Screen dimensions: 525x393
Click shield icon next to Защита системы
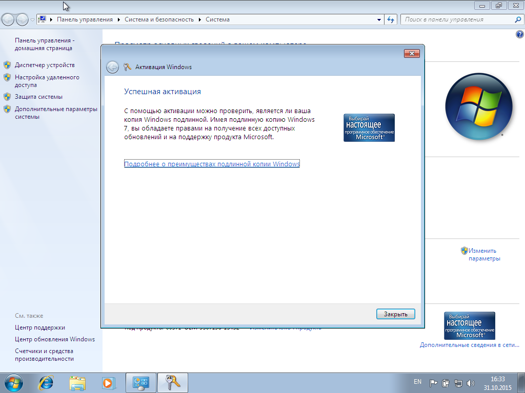[7, 97]
